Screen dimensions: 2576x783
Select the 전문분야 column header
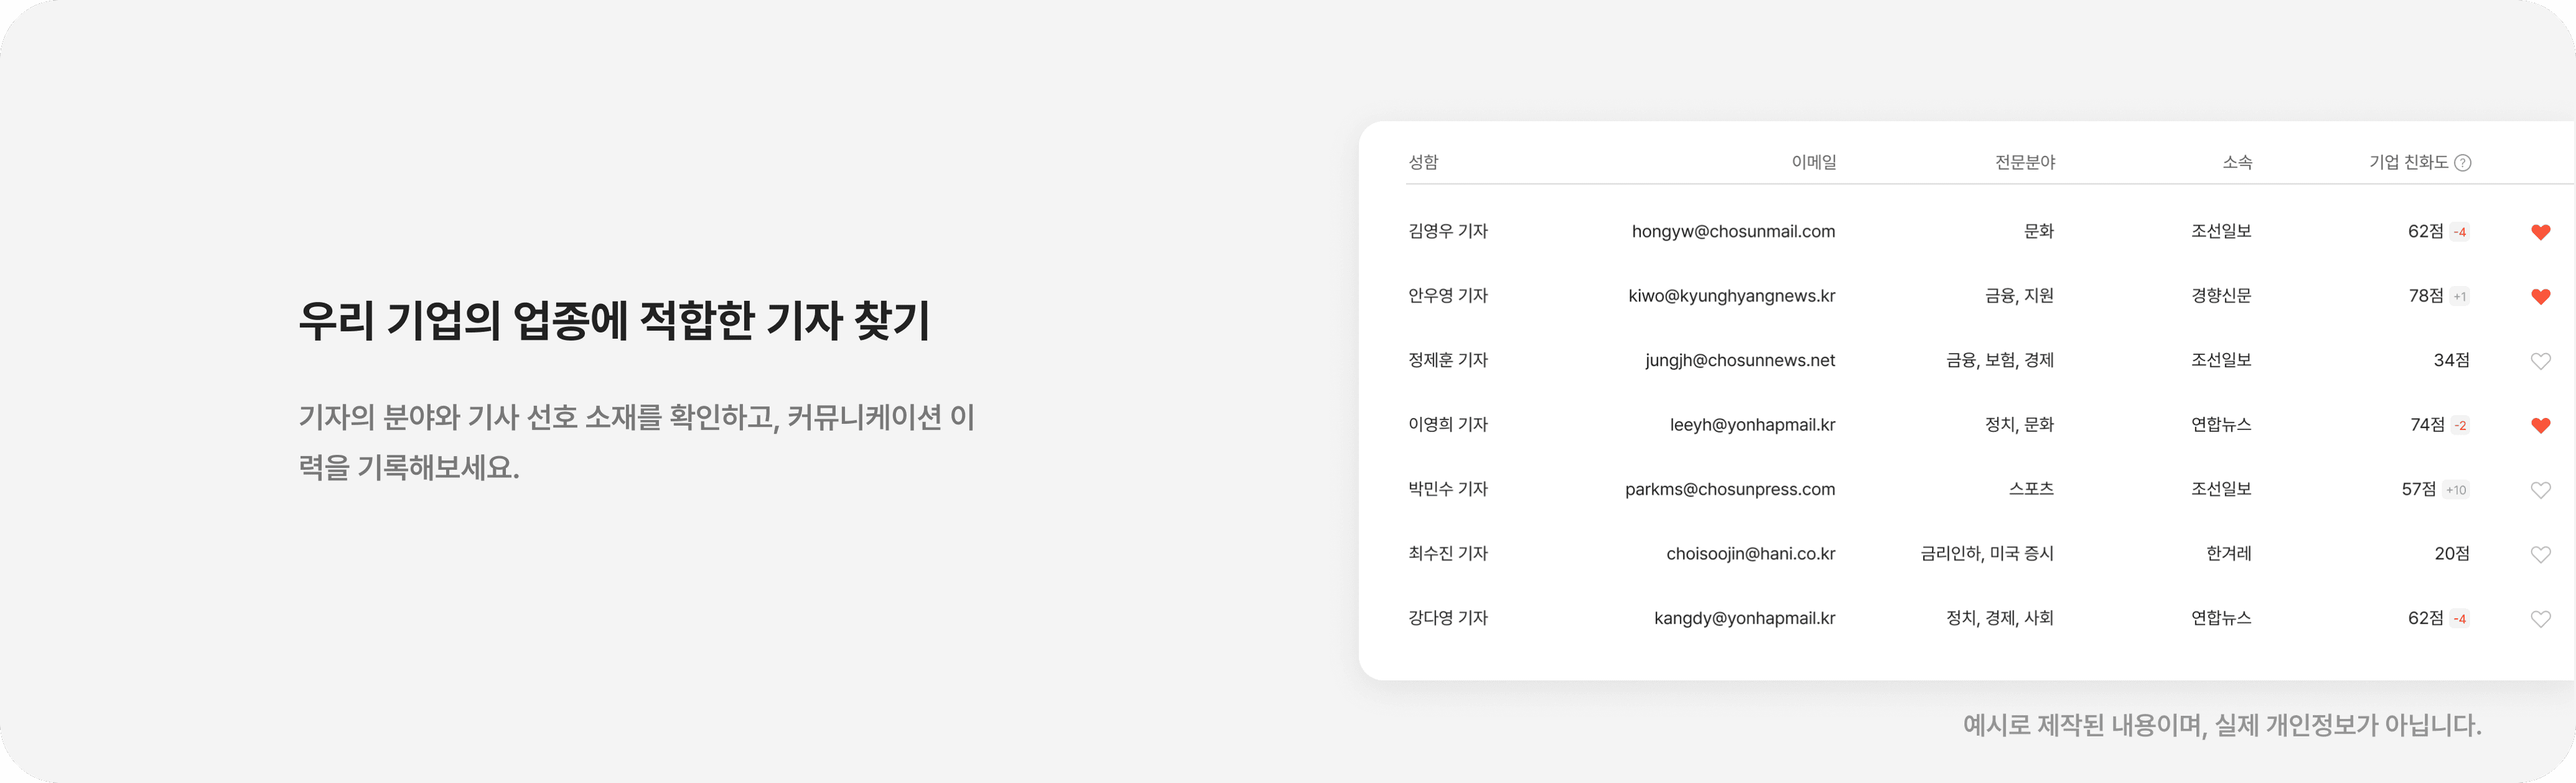click(2025, 162)
